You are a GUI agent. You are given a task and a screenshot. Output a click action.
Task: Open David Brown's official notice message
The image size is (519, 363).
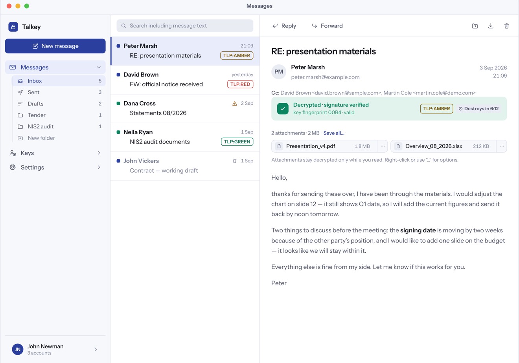point(185,80)
